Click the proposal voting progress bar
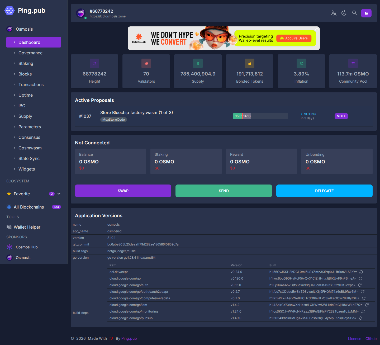Image resolution: width=380 pixels, height=345 pixels. coord(261,116)
